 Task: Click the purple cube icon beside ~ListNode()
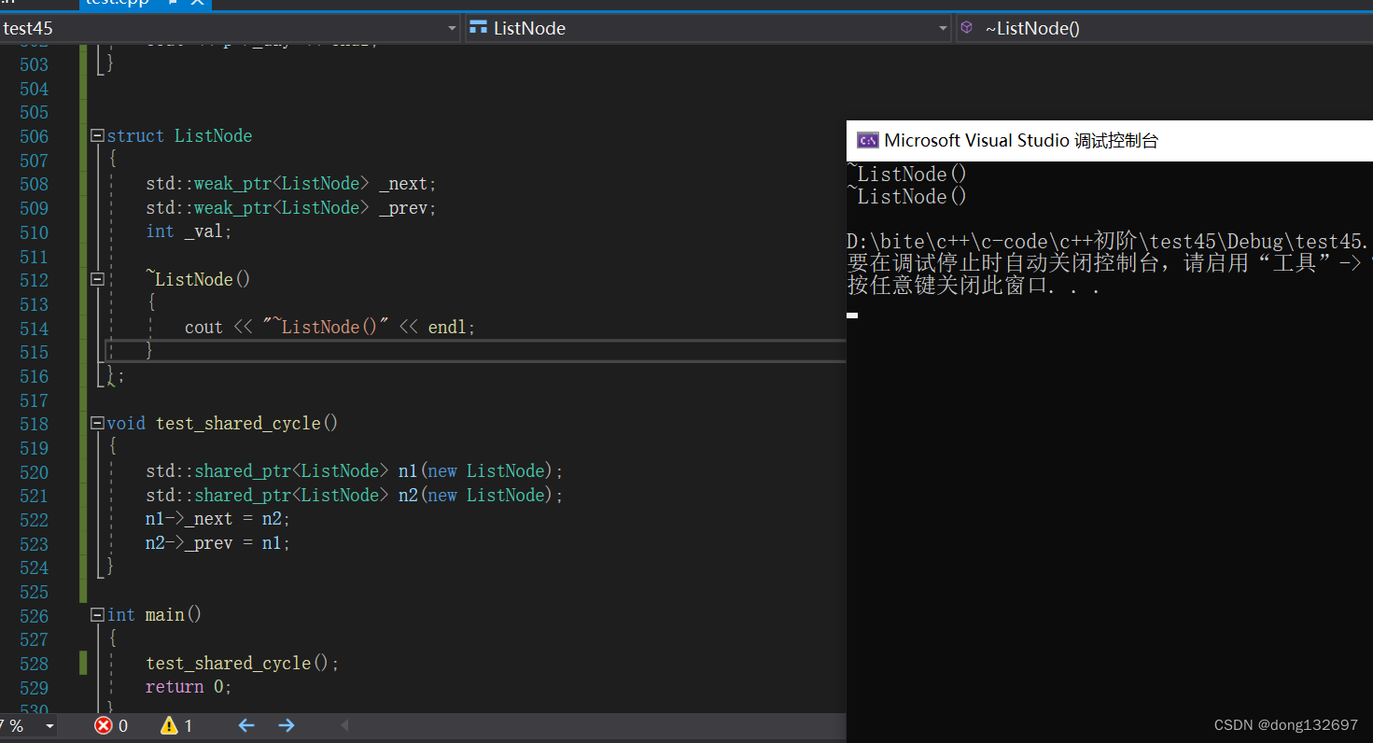point(967,28)
